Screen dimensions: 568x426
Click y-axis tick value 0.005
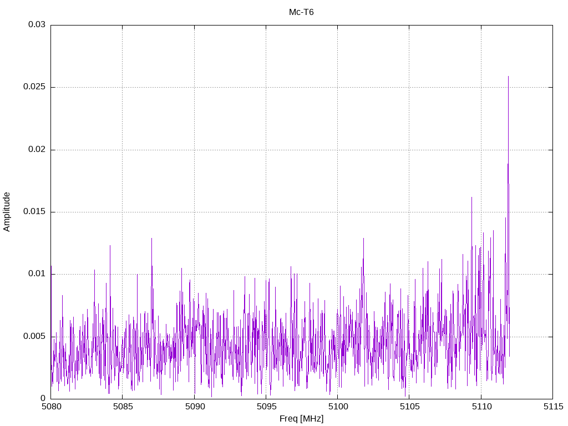34,336
